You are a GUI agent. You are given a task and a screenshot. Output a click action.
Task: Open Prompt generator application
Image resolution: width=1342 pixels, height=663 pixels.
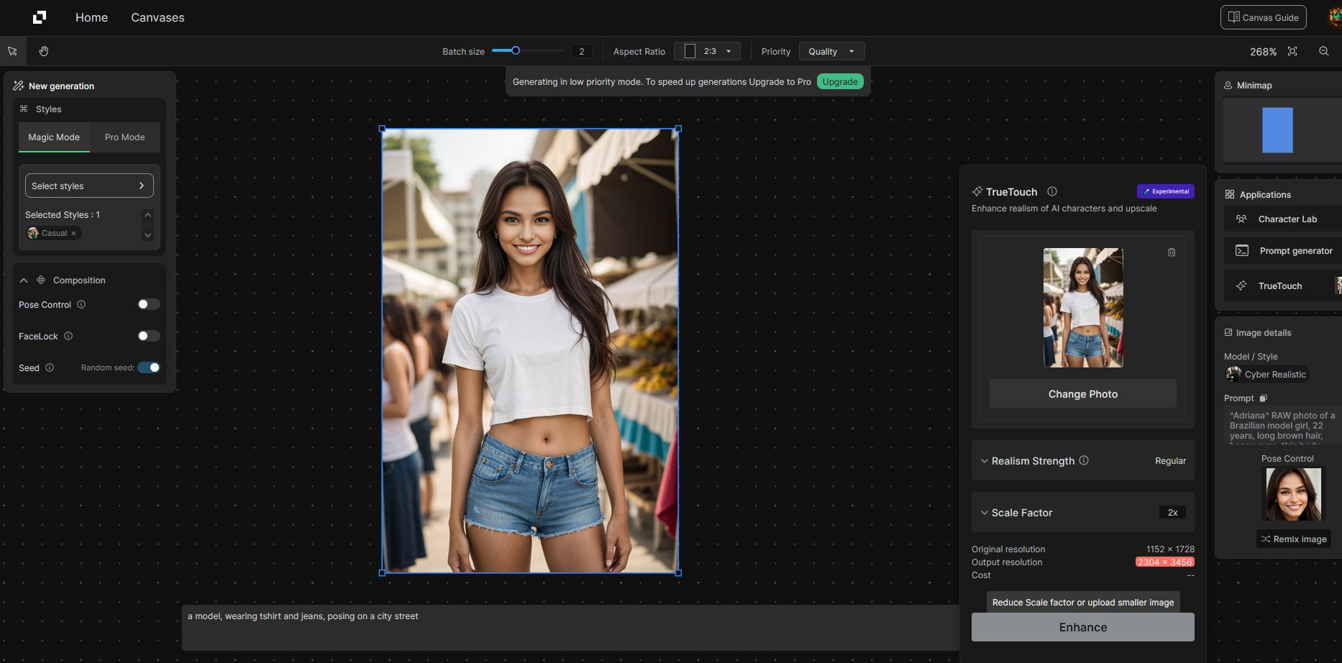pyautogui.click(x=1282, y=251)
